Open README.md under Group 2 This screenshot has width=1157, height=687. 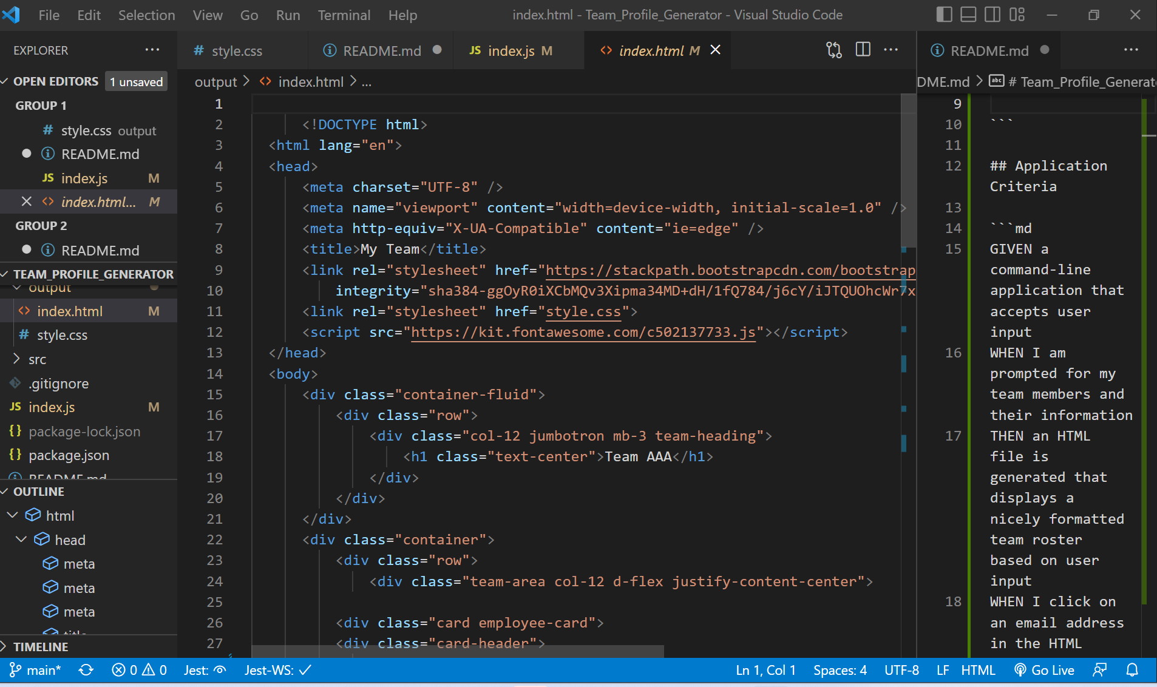pyautogui.click(x=89, y=251)
